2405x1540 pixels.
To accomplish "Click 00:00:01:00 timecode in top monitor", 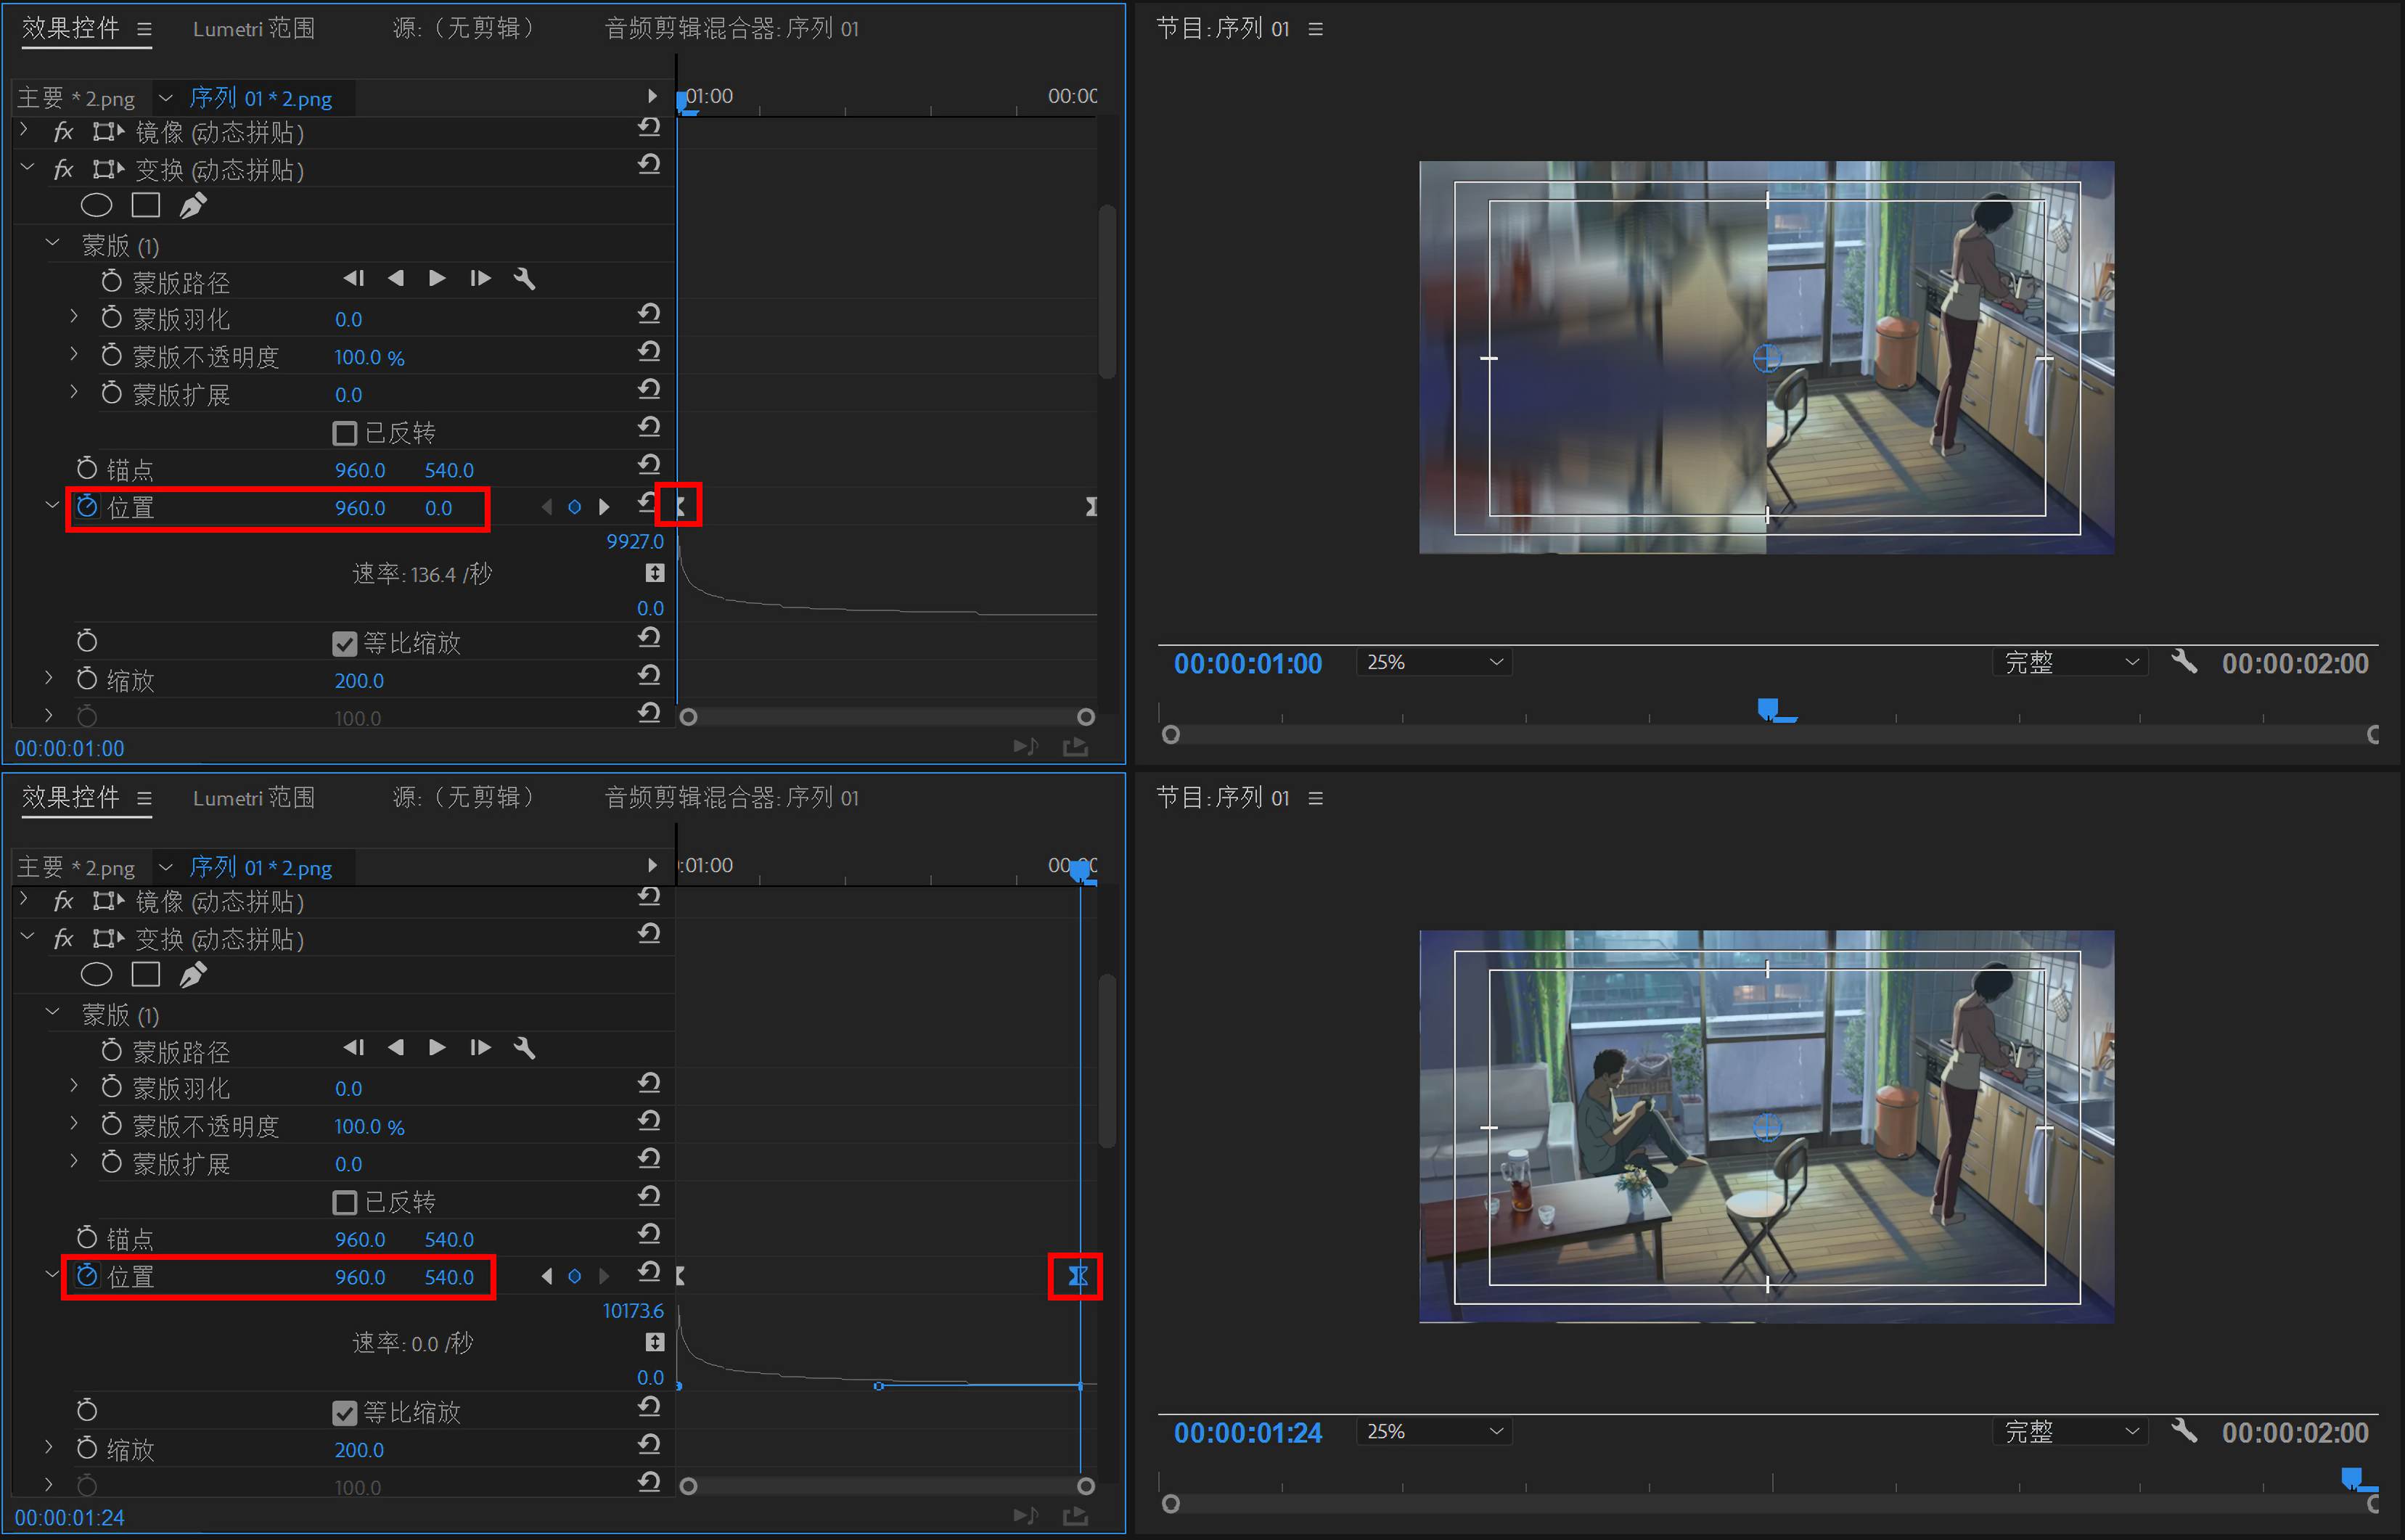I will [x=1247, y=663].
